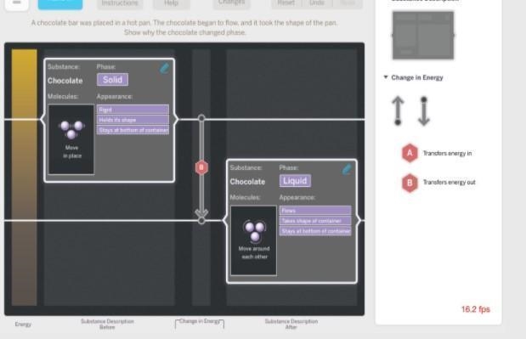This screenshot has width=526, height=339.
Task: Click the Substance Description template thumbnail
Action: 423,35
